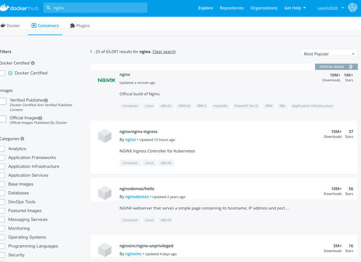Switch to the Docker tab
Screen dimensions: 361x262
click(x=10, y=26)
